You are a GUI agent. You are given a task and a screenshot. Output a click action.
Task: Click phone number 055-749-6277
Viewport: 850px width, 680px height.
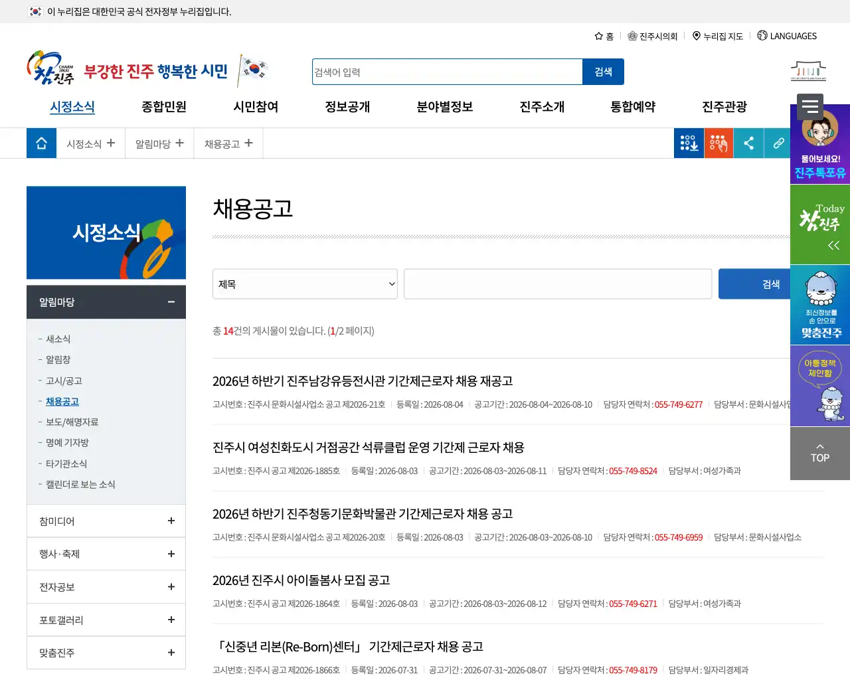(x=679, y=404)
